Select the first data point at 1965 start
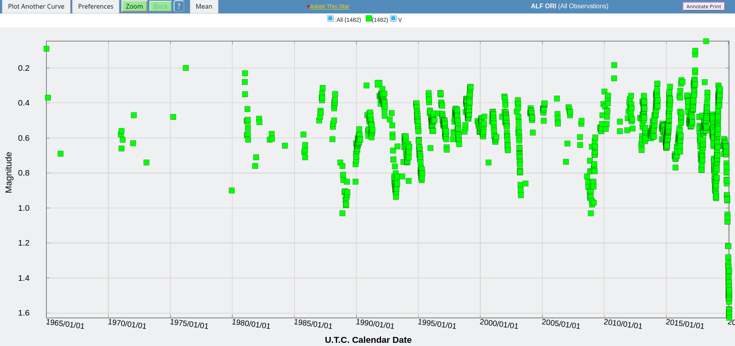Viewport: 735px width, 346px height. click(46, 49)
